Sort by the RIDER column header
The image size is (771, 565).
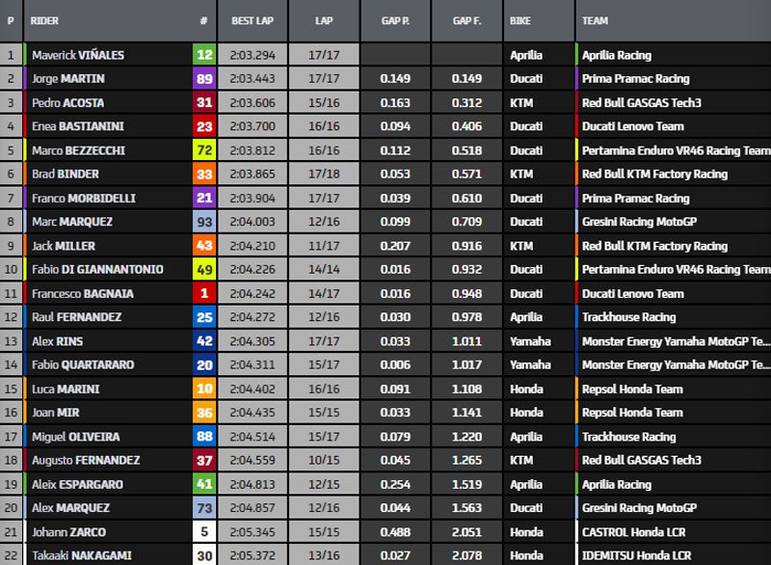(44, 20)
